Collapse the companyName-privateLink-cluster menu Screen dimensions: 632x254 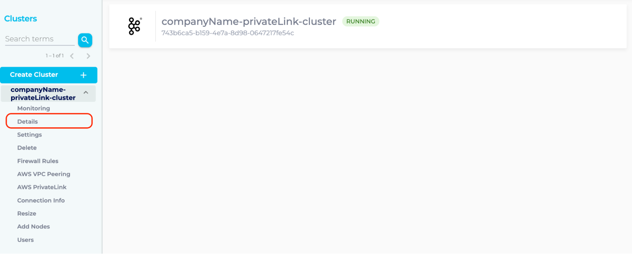click(86, 93)
